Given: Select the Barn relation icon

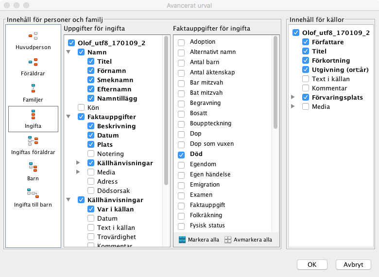Looking at the screenshot, I should click(x=33, y=168).
